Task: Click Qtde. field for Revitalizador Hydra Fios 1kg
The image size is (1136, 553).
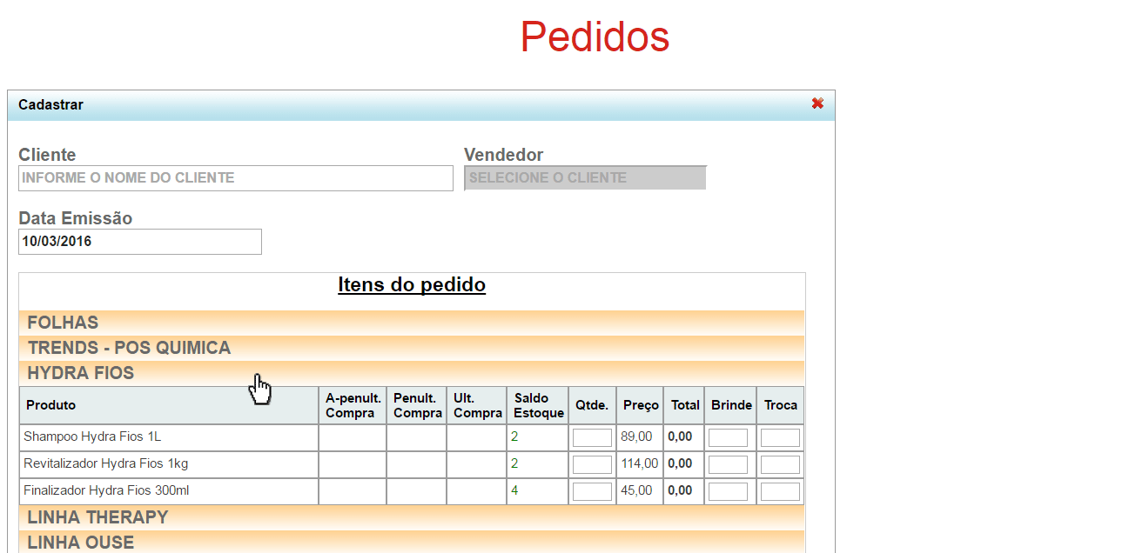Action: (592, 464)
